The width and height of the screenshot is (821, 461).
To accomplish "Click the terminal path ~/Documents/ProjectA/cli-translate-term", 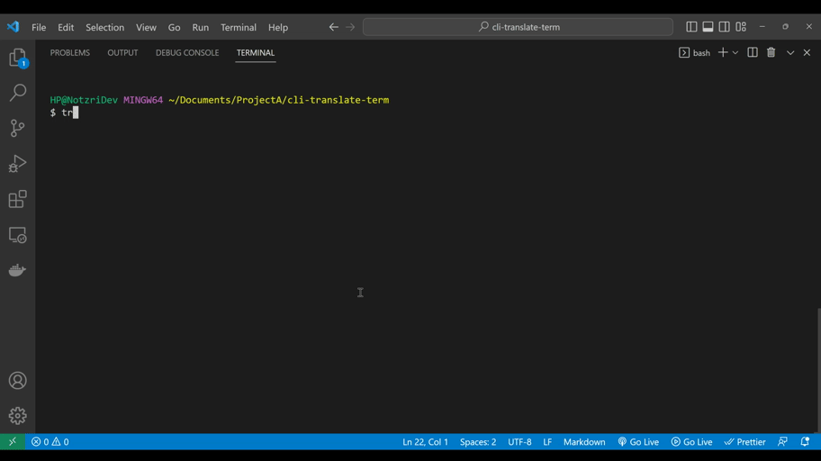I will 278,100.
